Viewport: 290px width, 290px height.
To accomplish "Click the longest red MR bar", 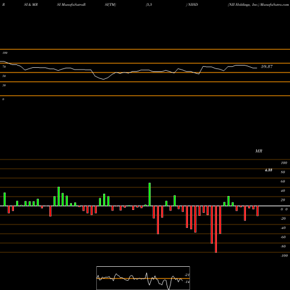I will click(216, 229).
